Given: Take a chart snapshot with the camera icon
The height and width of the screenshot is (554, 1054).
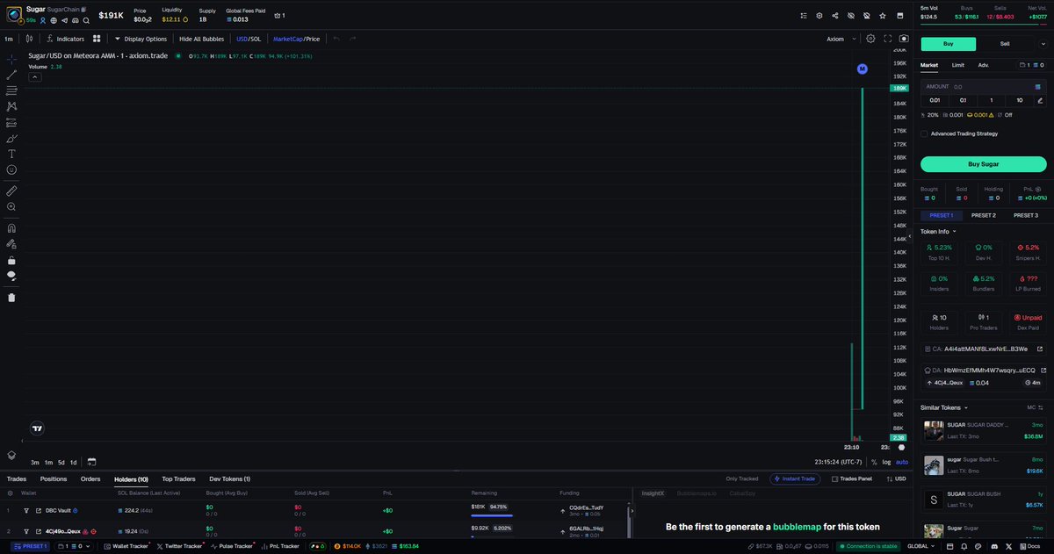Looking at the screenshot, I should (x=904, y=39).
